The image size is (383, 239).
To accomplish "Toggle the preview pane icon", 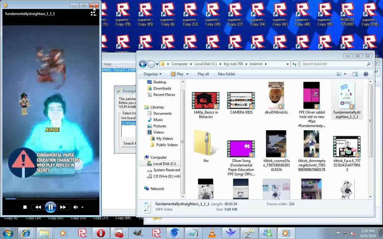I will (x=355, y=74).
